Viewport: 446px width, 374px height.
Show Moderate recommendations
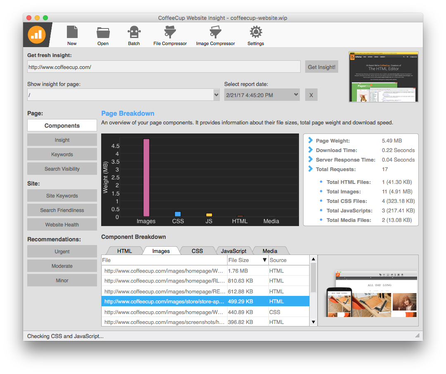point(62,266)
